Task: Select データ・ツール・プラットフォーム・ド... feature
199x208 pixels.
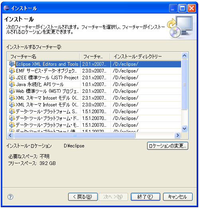Action: point(94,118)
